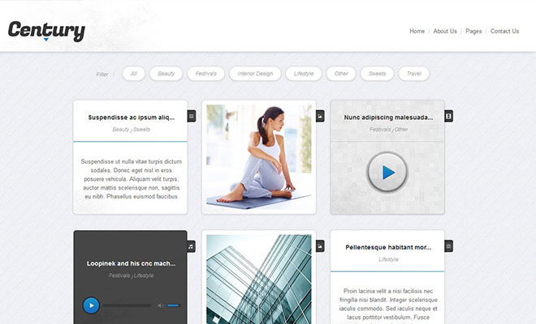Seek within the audio progress bar
Viewport: 536px width, 324px height.
[128, 305]
